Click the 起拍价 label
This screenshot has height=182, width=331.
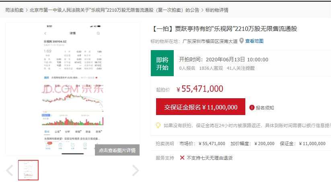point(163,90)
